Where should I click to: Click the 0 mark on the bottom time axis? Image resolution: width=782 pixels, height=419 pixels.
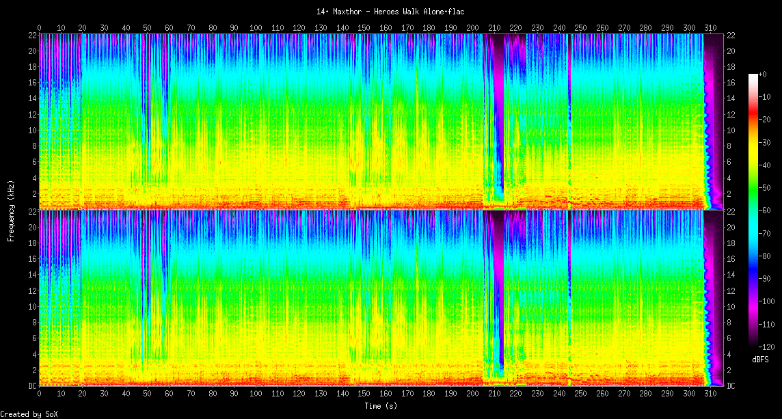[x=40, y=394]
